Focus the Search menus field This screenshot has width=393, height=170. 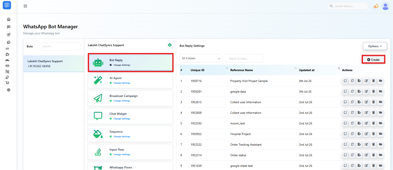coord(348,6)
